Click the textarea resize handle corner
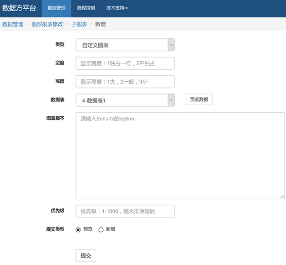 282,196
